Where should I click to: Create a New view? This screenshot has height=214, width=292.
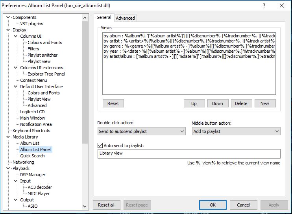pos(265,103)
